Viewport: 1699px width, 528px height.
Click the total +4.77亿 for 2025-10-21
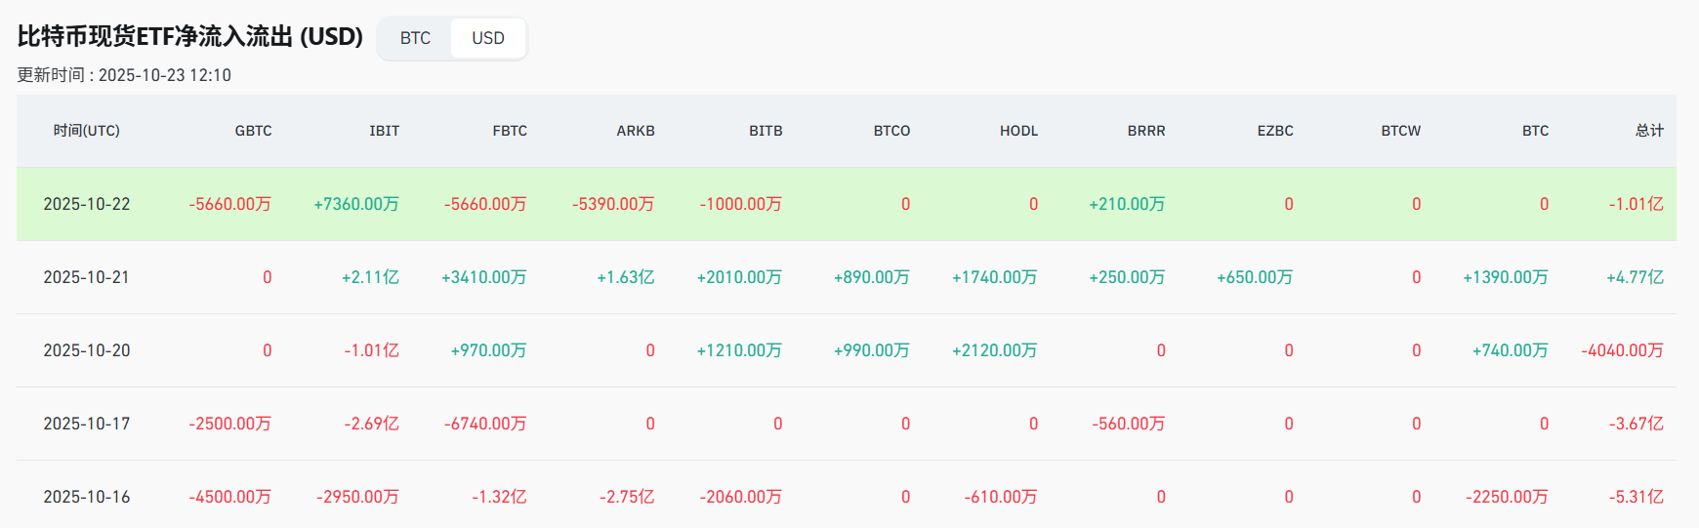click(1635, 277)
